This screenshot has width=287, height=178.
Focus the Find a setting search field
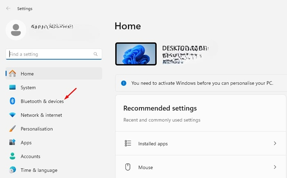point(54,54)
